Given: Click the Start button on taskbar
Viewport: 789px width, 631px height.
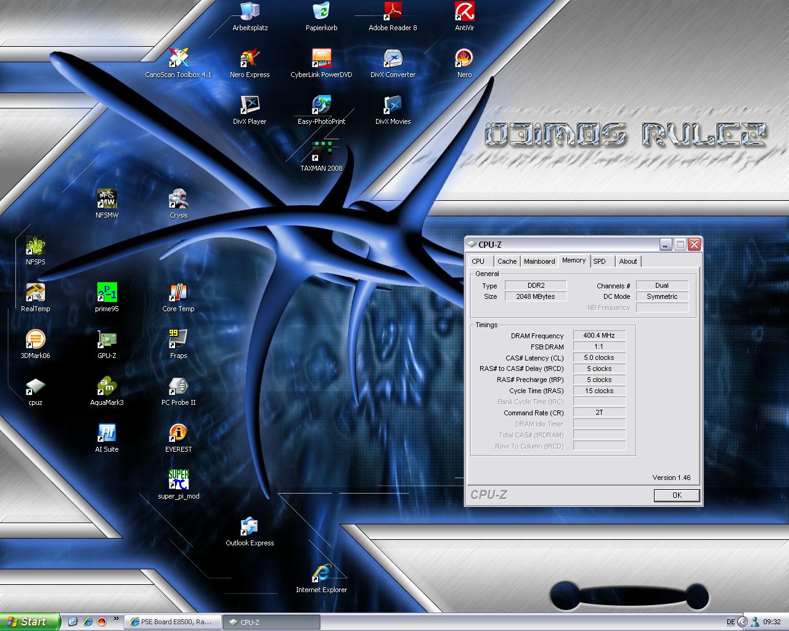Looking at the screenshot, I should [30, 622].
